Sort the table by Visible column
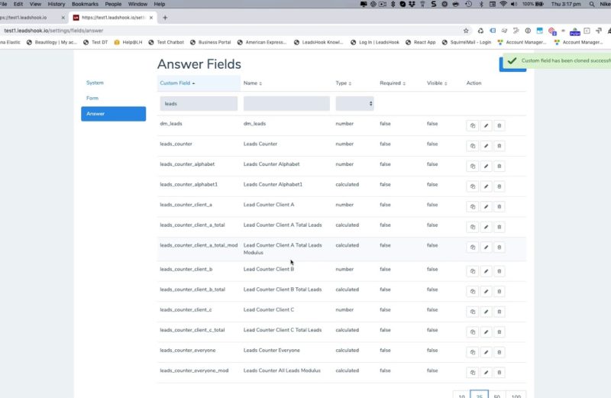This screenshot has height=398, width=611. [x=437, y=83]
